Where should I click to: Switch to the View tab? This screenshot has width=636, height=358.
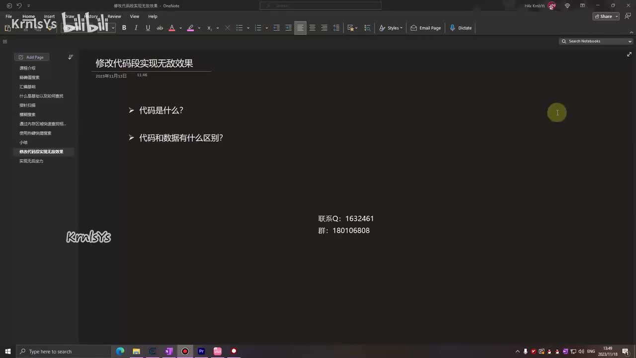(x=135, y=16)
